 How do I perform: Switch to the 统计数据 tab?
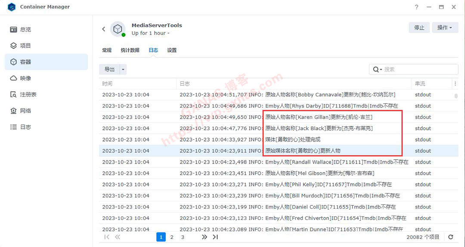pyautogui.click(x=130, y=50)
